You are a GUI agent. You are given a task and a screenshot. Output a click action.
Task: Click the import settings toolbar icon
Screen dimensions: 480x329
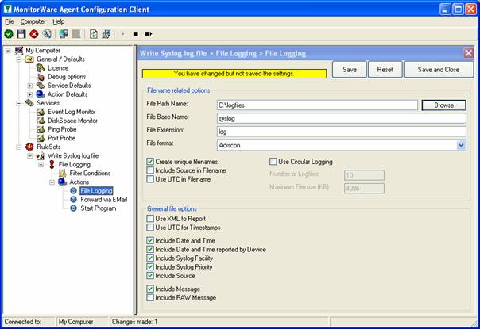(x=106, y=33)
